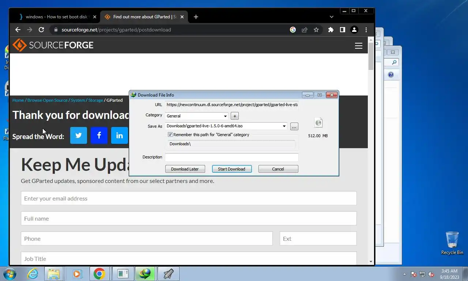Viewport: 468px width, 281px height.
Task: Reload the page in Chrome
Action: coord(41,30)
